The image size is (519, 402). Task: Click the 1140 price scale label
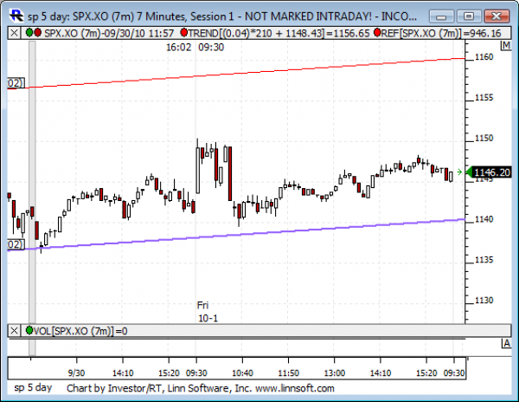(484, 219)
